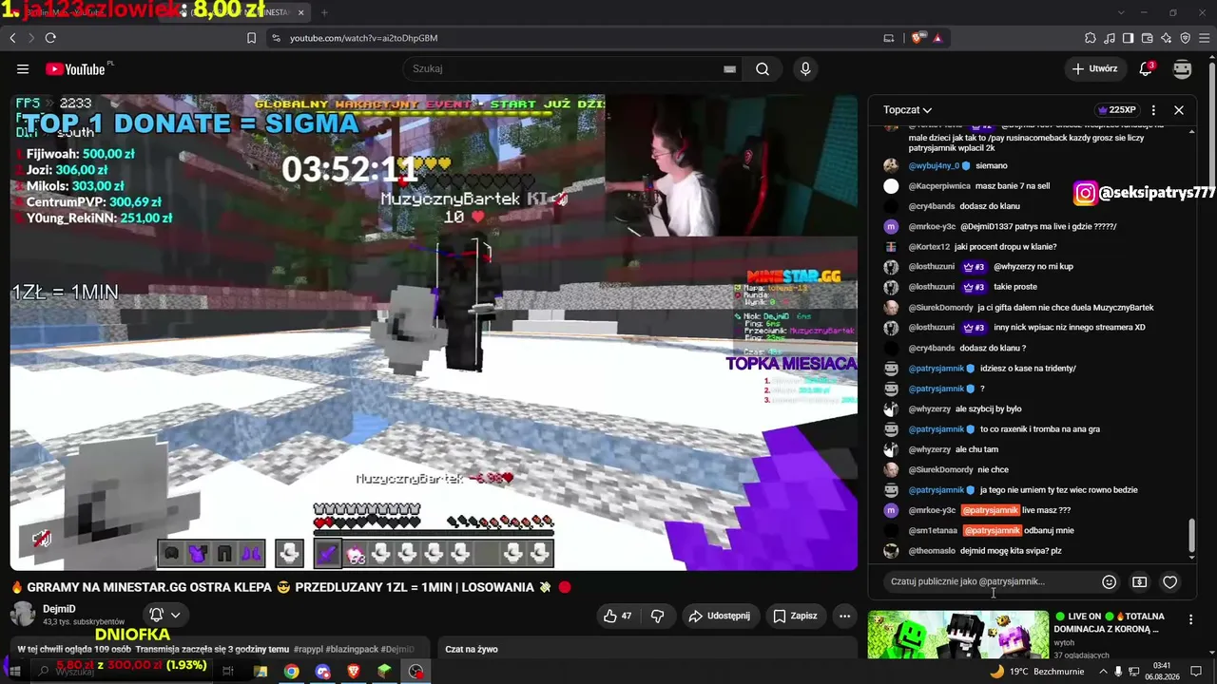Open the media playlist music icon

tap(1110, 38)
